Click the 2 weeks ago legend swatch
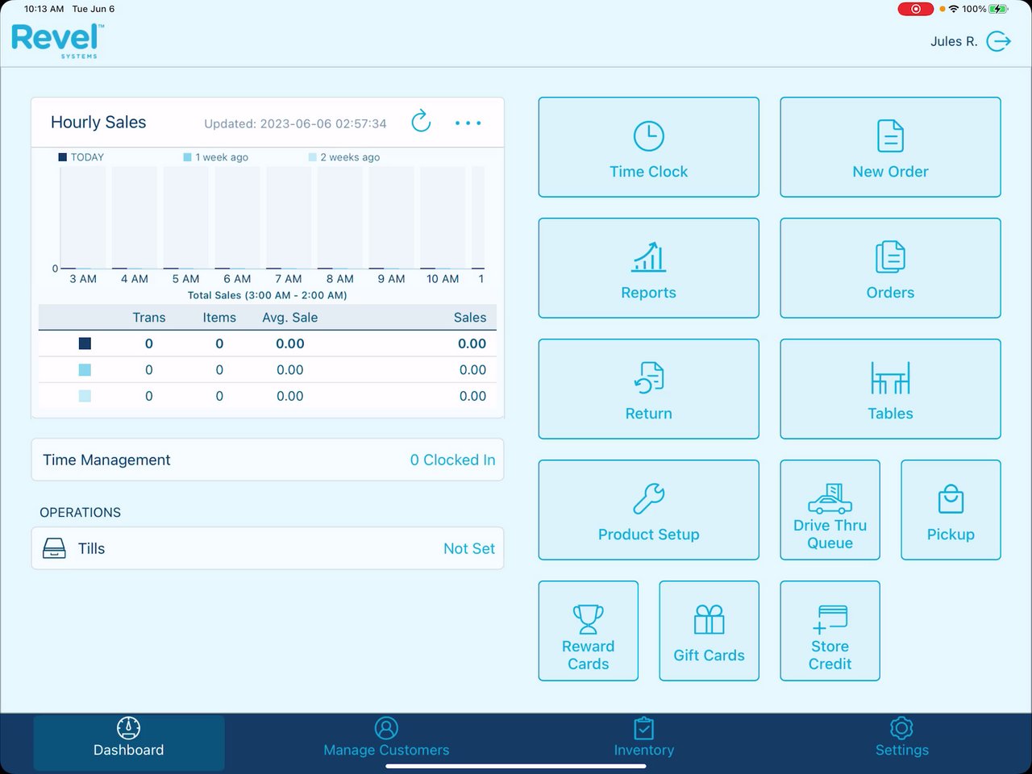Image resolution: width=1032 pixels, height=774 pixels. point(313,157)
